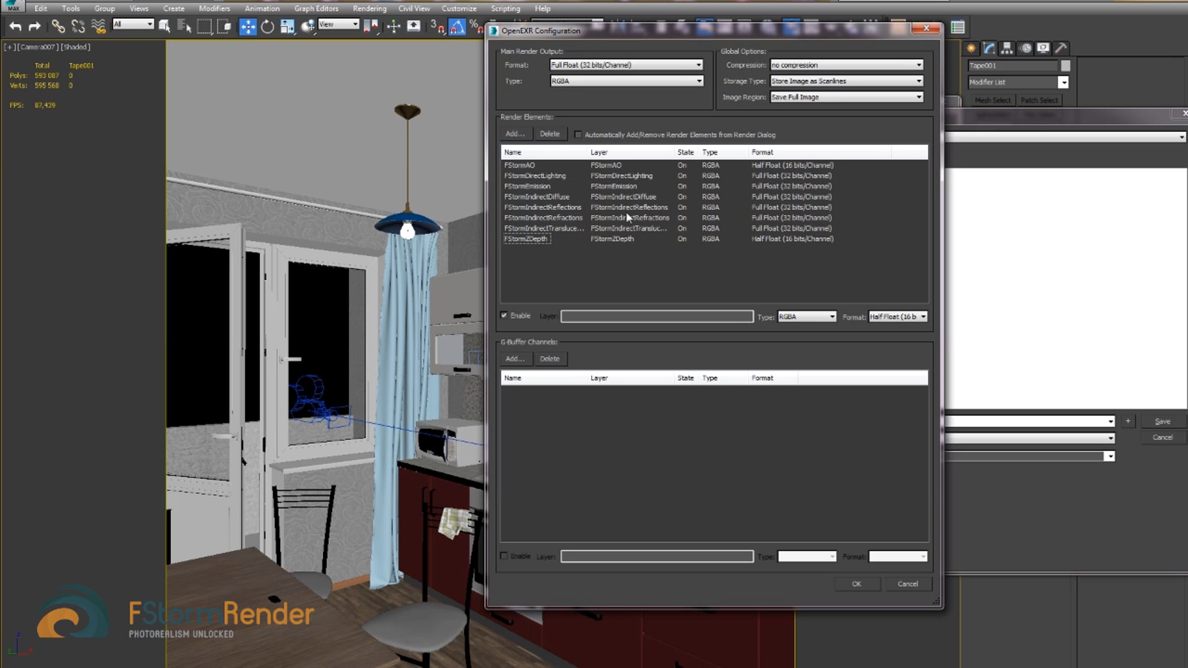1188x668 pixels.
Task: Select FStormAO row in Render Elements list
Action: coord(714,165)
